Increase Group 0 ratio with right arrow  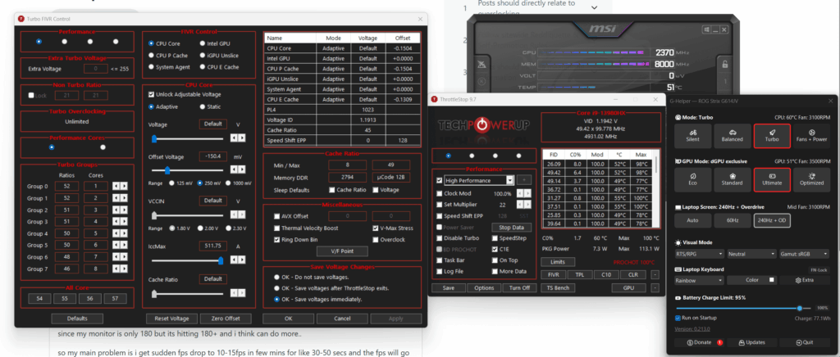point(125,186)
